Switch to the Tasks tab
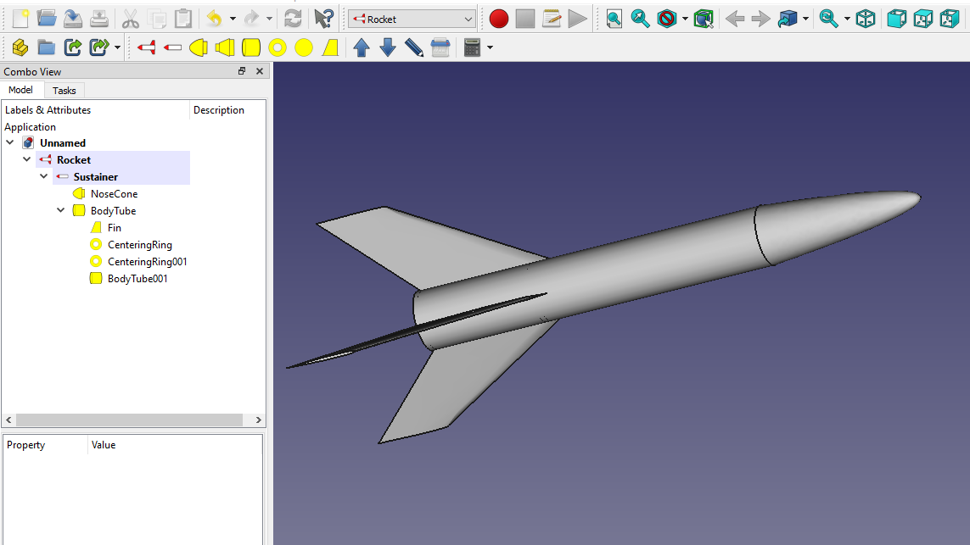The width and height of the screenshot is (970, 545). pyautogui.click(x=64, y=90)
